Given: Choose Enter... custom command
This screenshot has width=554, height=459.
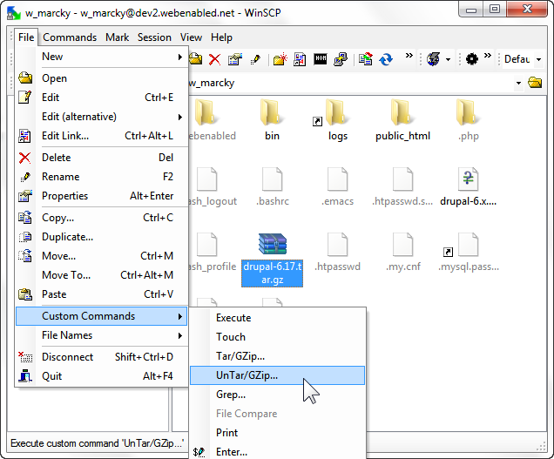Looking at the screenshot, I should tap(277, 451).
